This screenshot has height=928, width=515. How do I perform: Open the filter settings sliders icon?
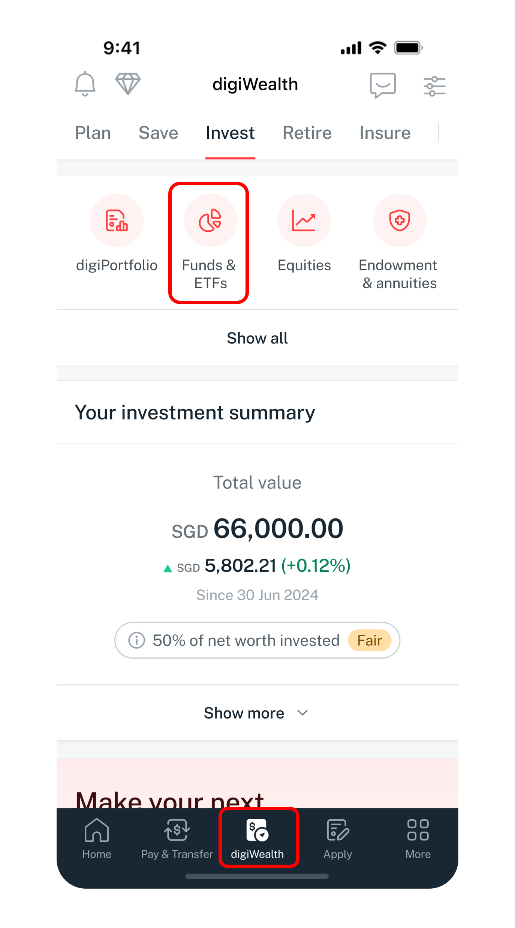[434, 86]
